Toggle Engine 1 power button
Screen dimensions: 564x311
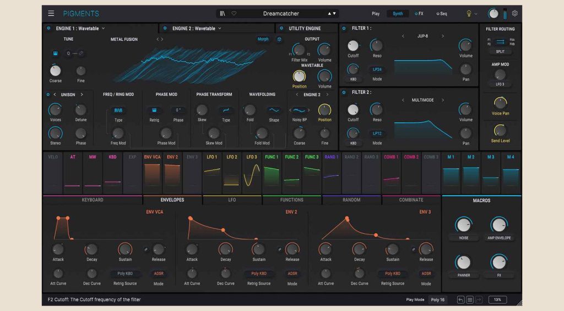pos(48,28)
